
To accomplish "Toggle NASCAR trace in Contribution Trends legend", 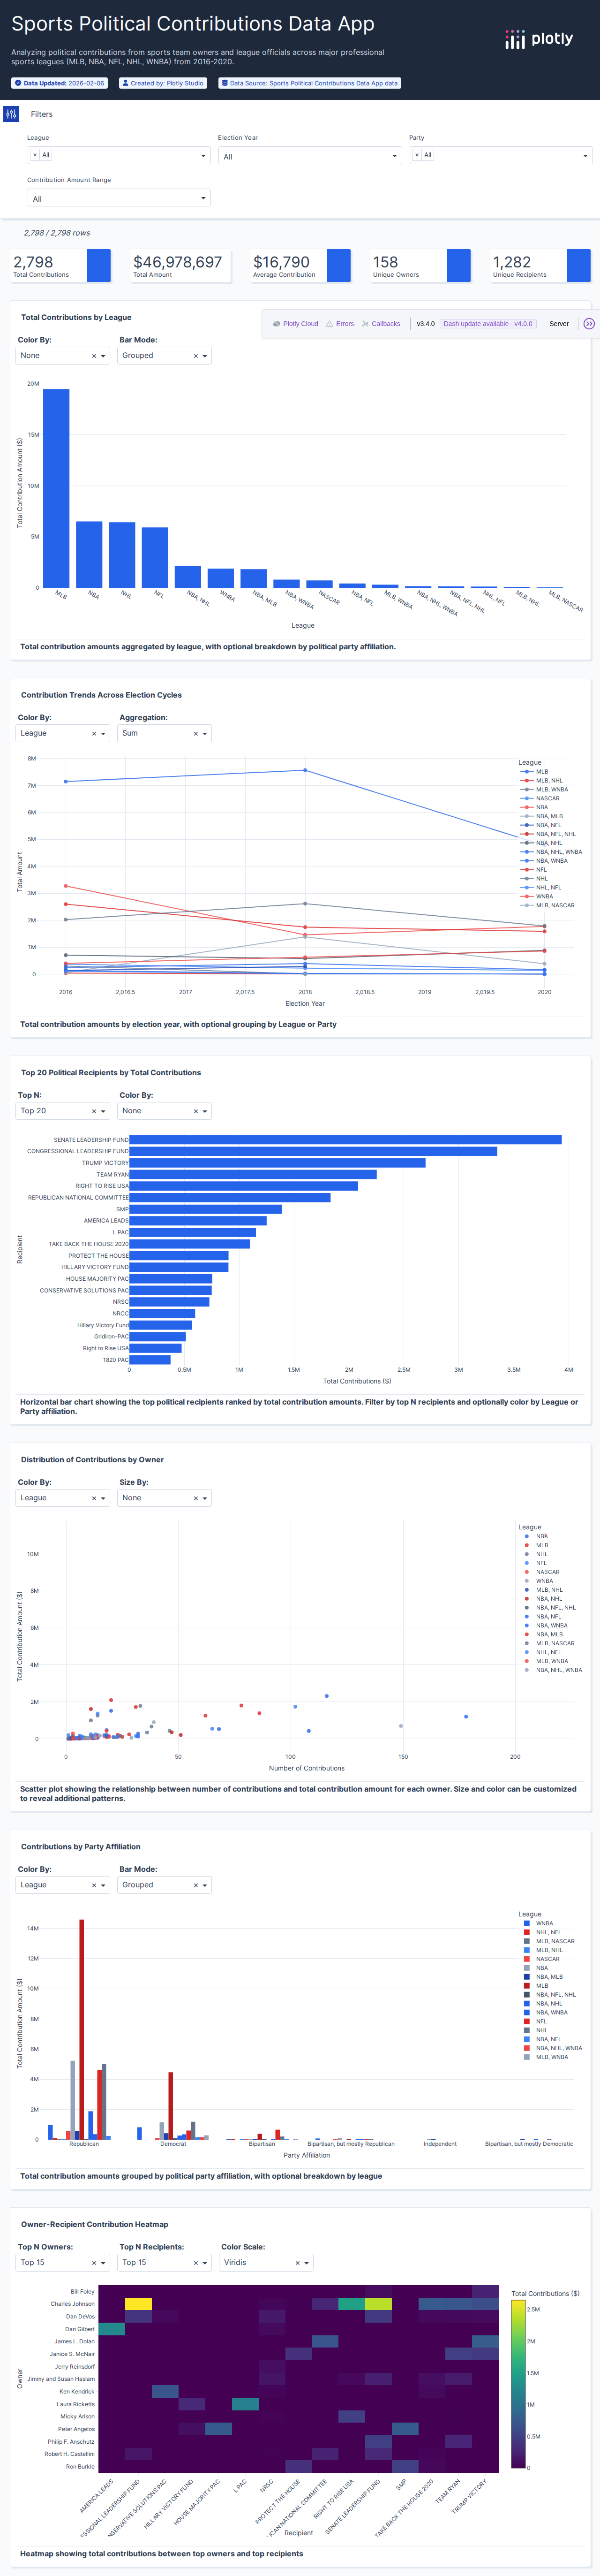I will 540,799.
